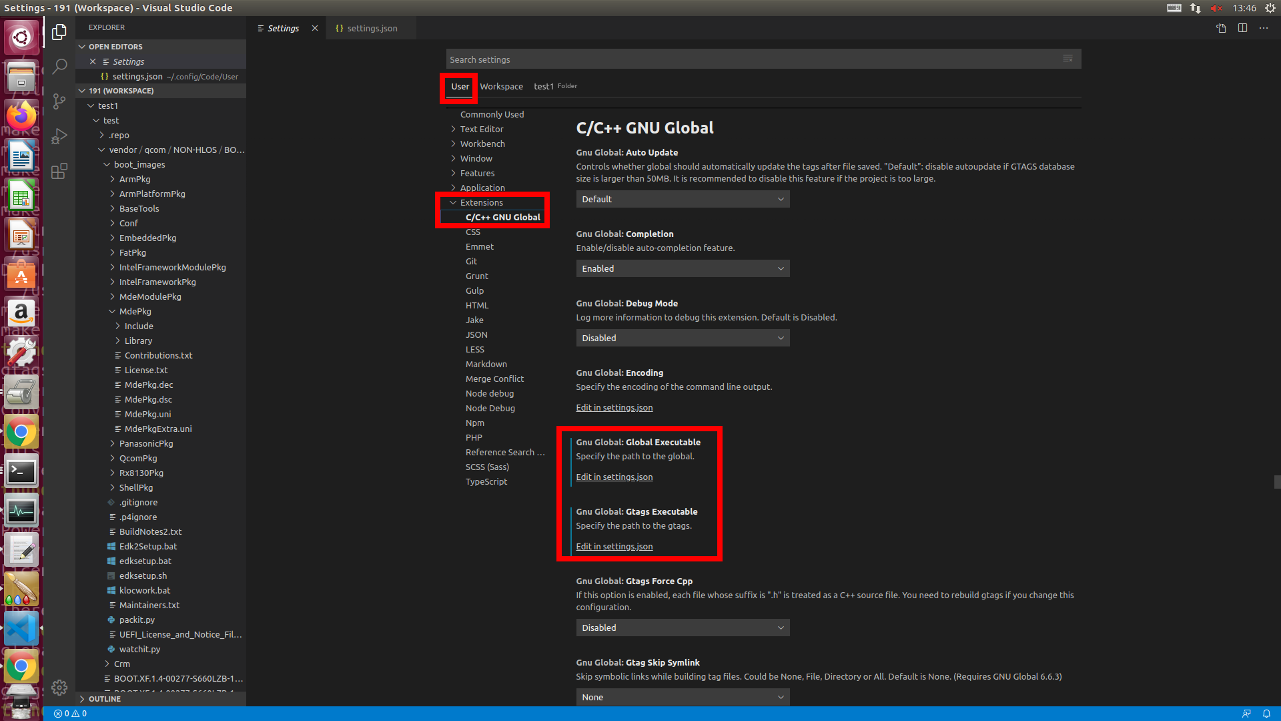Click the Manage gear icon
1281x721 pixels.
click(59, 687)
